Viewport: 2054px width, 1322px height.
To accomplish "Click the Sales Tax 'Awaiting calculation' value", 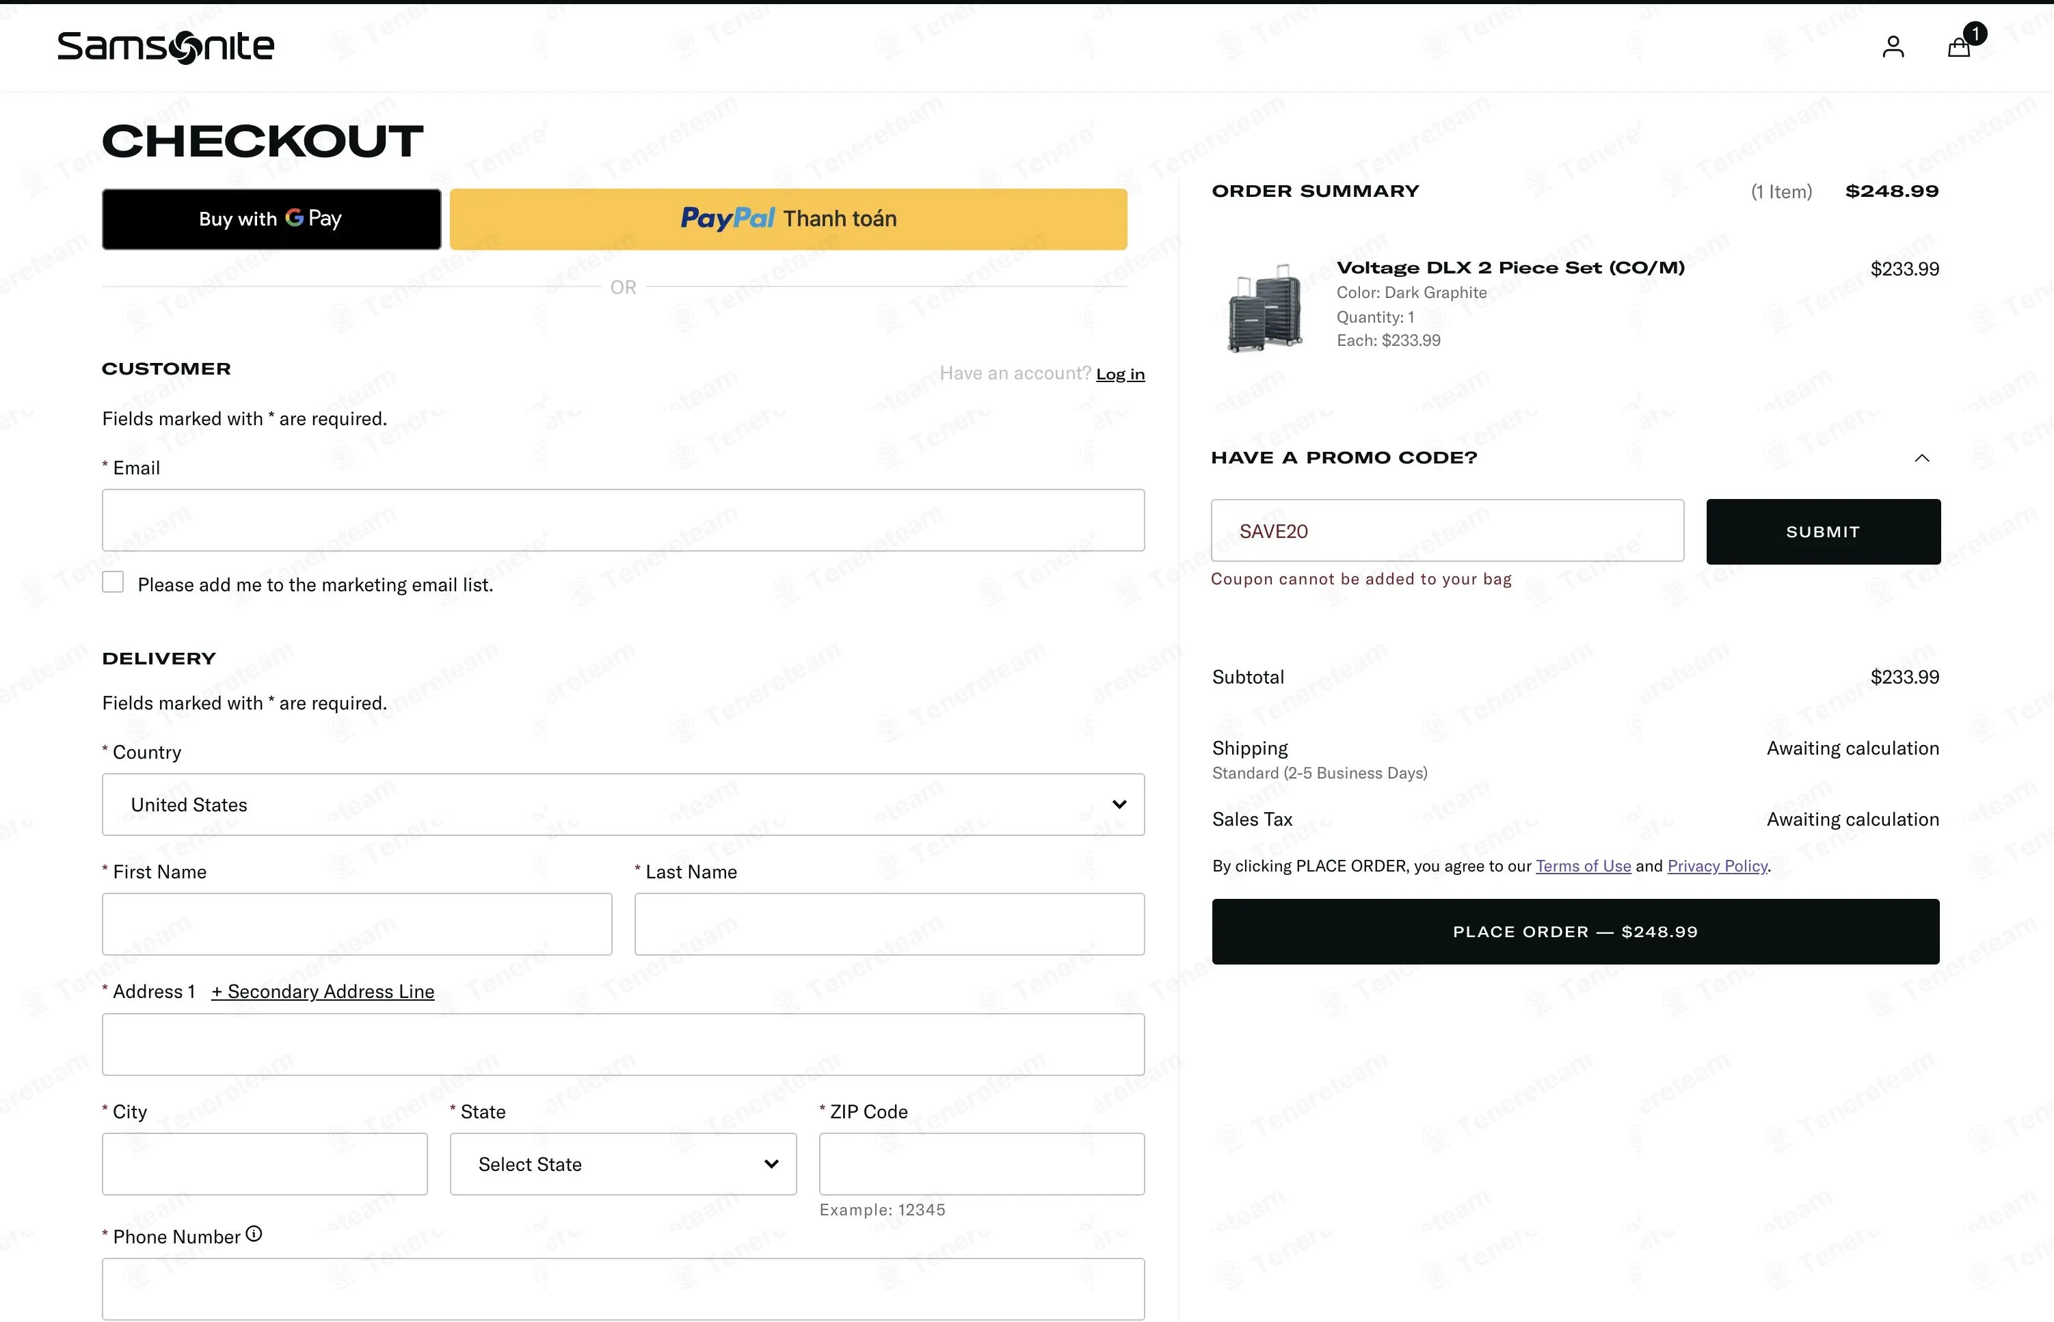I will point(1853,820).
